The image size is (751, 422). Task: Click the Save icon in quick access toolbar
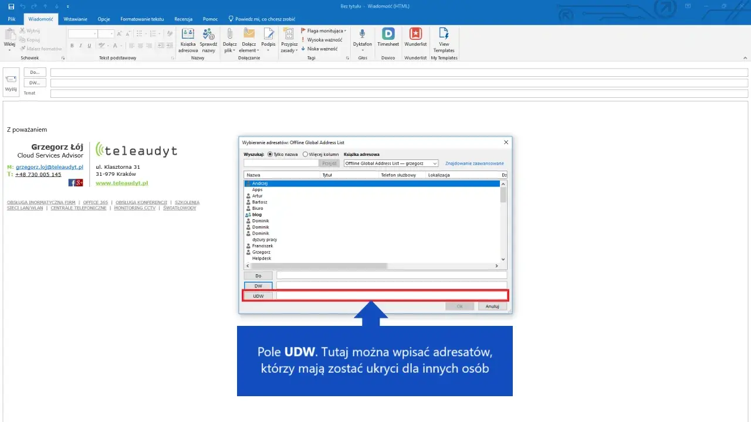[x=11, y=6]
